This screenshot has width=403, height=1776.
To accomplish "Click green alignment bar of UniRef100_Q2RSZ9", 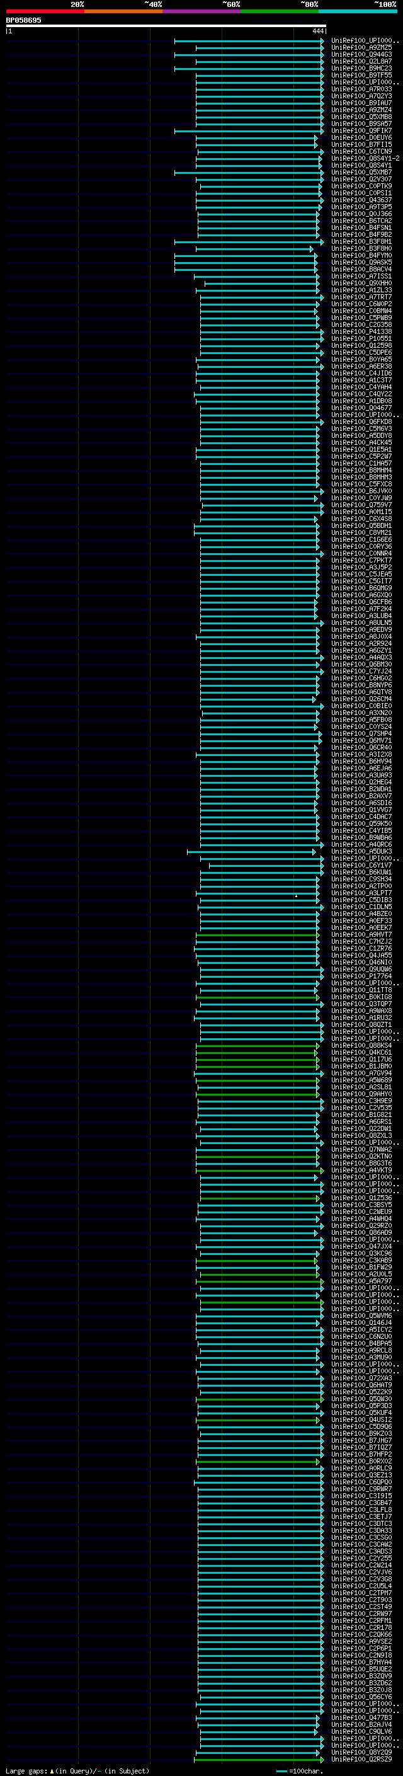I will (x=258, y=1760).
